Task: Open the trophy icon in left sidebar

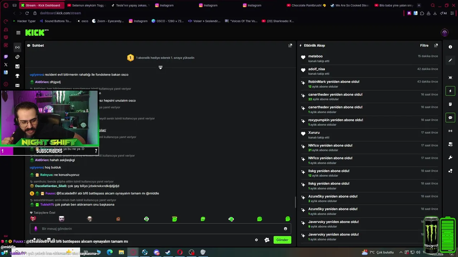Action: pyautogui.click(x=17, y=76)
